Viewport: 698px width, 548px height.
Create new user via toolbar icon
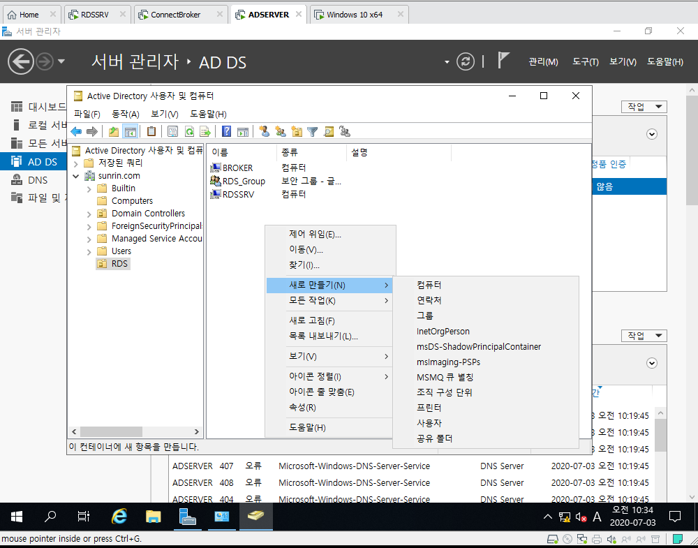(265, 132)
